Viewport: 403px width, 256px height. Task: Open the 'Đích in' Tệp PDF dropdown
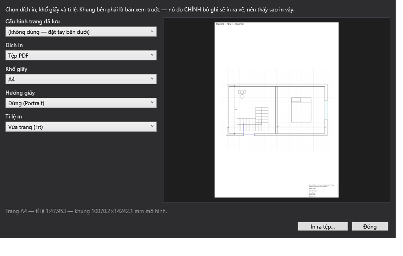(x=81, y=55)
